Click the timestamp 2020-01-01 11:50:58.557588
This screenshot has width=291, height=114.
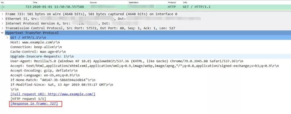pos(58,7)
